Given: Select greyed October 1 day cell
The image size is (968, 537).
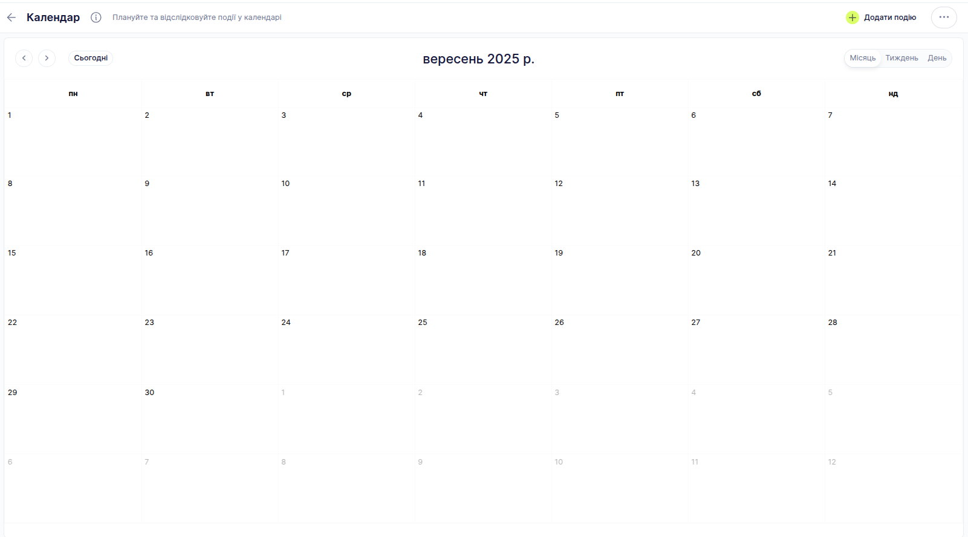Looking at the screenshot, I should [x=346, y=419].
